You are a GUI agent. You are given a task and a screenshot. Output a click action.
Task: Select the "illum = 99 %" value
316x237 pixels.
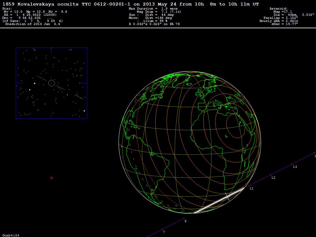click(155, 21)
